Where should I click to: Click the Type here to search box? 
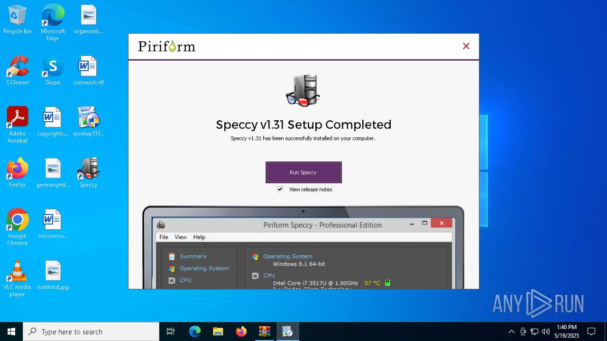(x=91, y=332)
